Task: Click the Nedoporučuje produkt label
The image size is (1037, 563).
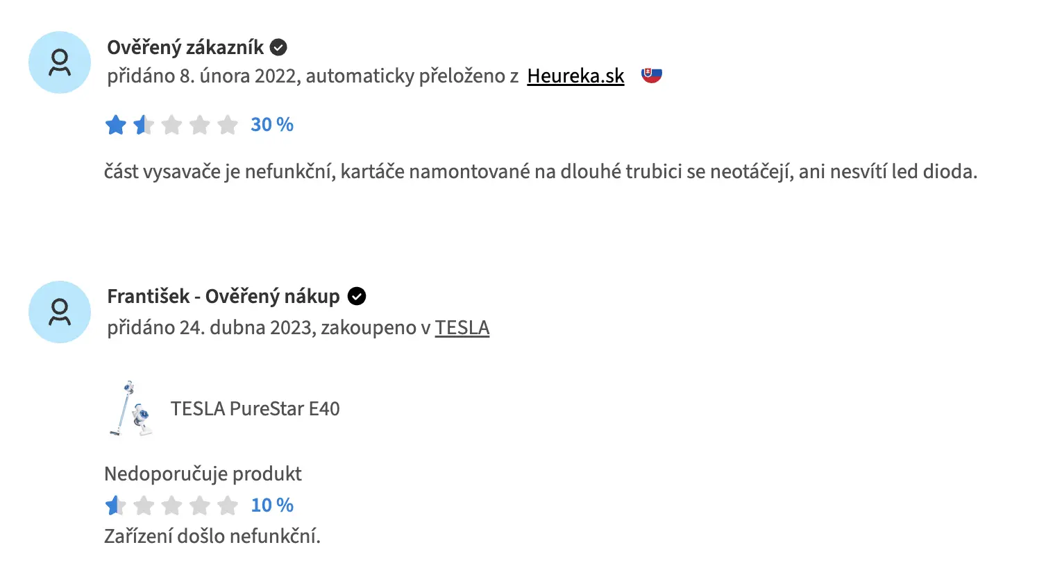Action: (203, 474)
